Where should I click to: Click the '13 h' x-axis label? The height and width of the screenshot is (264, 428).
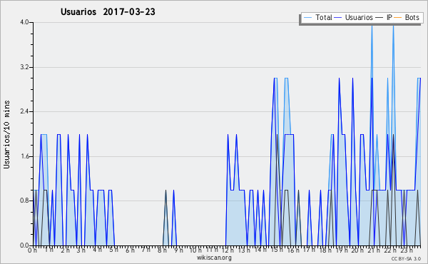(244, 250)
